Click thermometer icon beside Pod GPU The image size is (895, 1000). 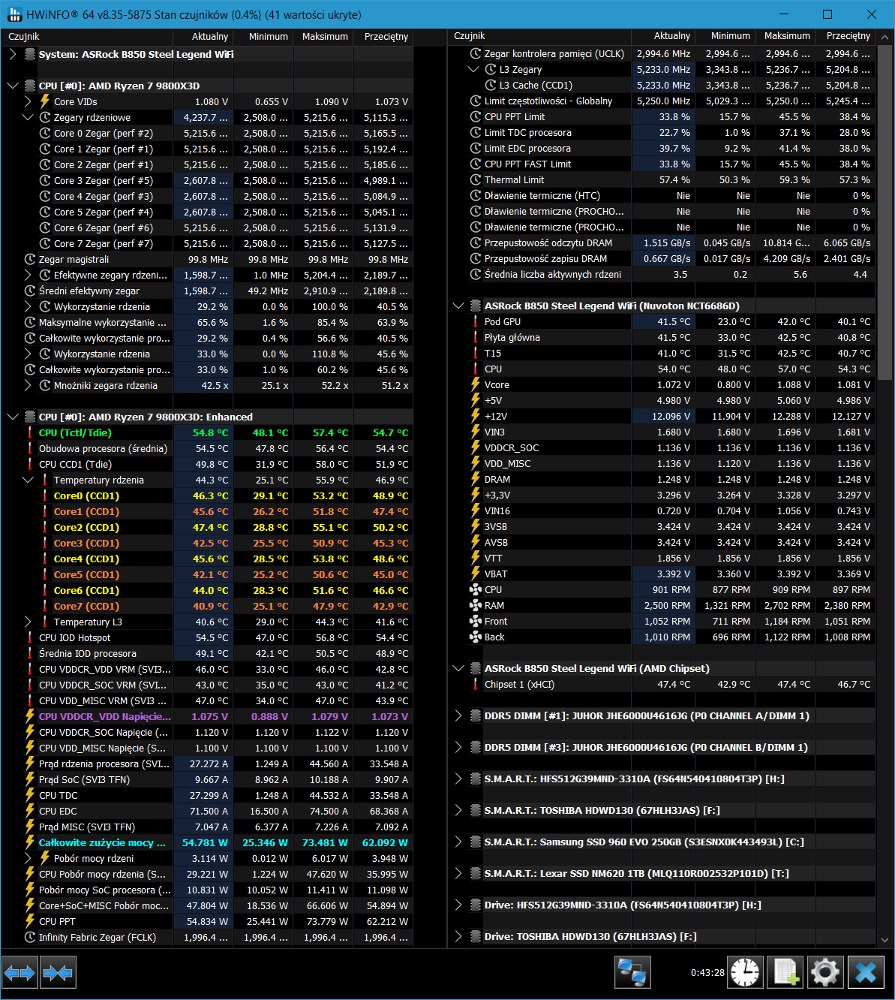(476, 321)
